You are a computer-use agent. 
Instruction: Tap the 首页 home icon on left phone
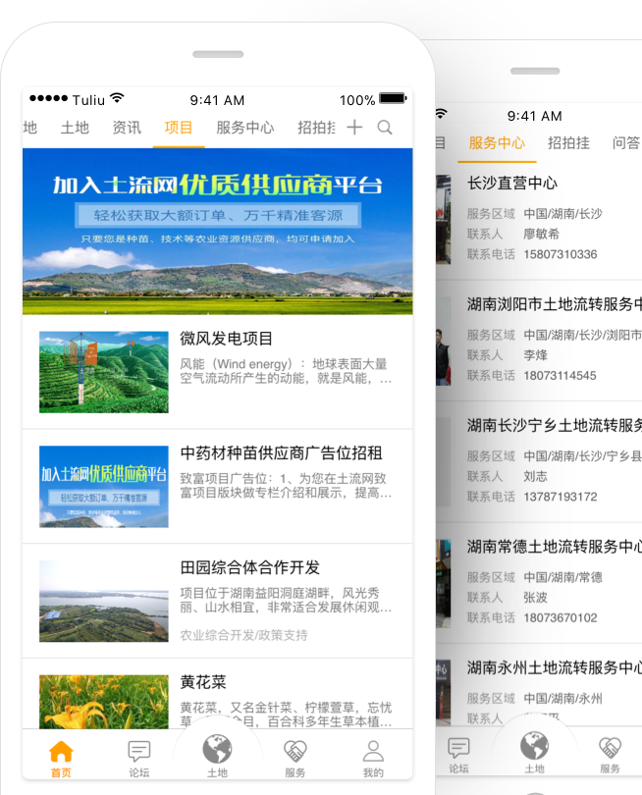pos(61,752)
